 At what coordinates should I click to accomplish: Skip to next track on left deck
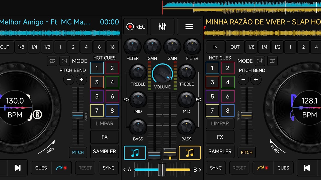click(x=18, y=168)
